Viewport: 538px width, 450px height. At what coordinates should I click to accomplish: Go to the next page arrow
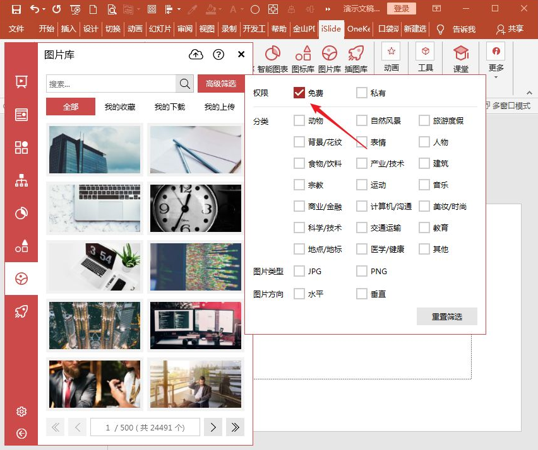pos(213,427)
